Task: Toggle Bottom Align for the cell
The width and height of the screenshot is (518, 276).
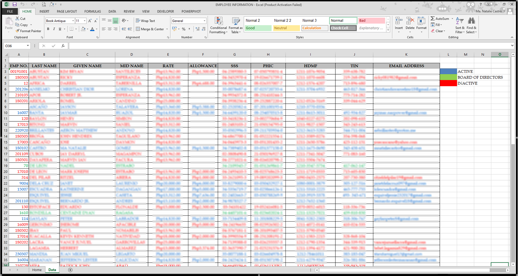Action: pos(116,21)
